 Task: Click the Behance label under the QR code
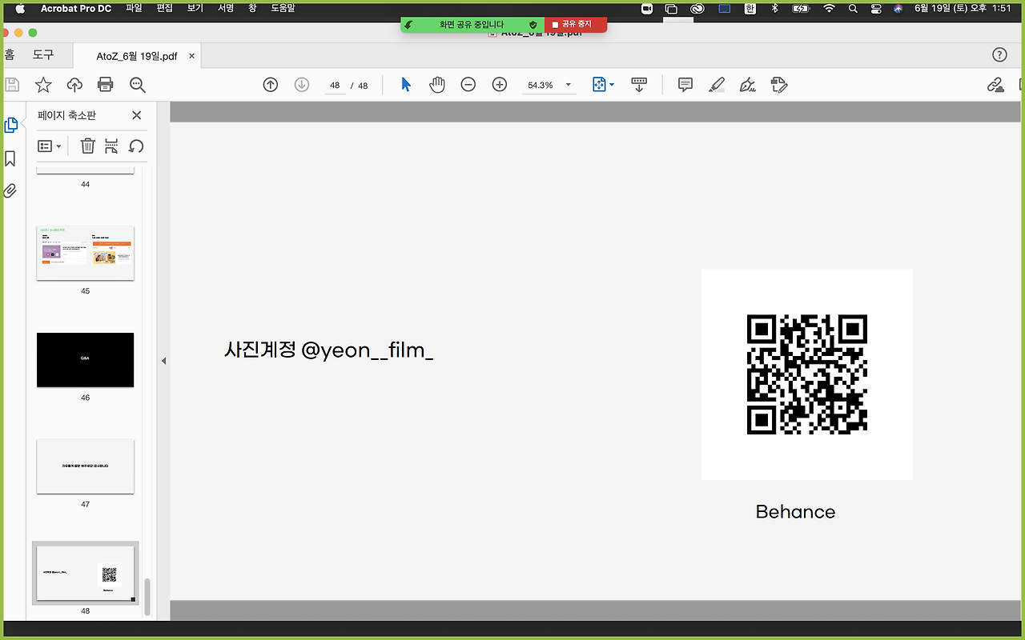[795, 512]
